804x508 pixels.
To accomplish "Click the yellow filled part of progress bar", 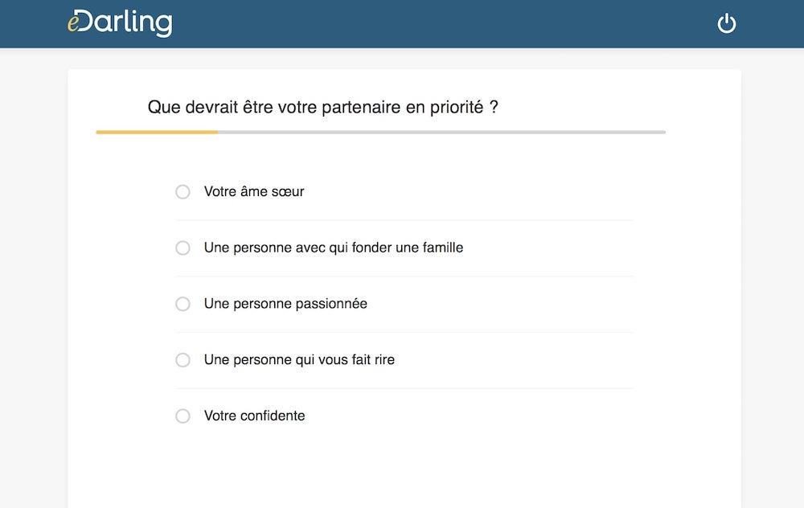I will click(x=157, y=133).
